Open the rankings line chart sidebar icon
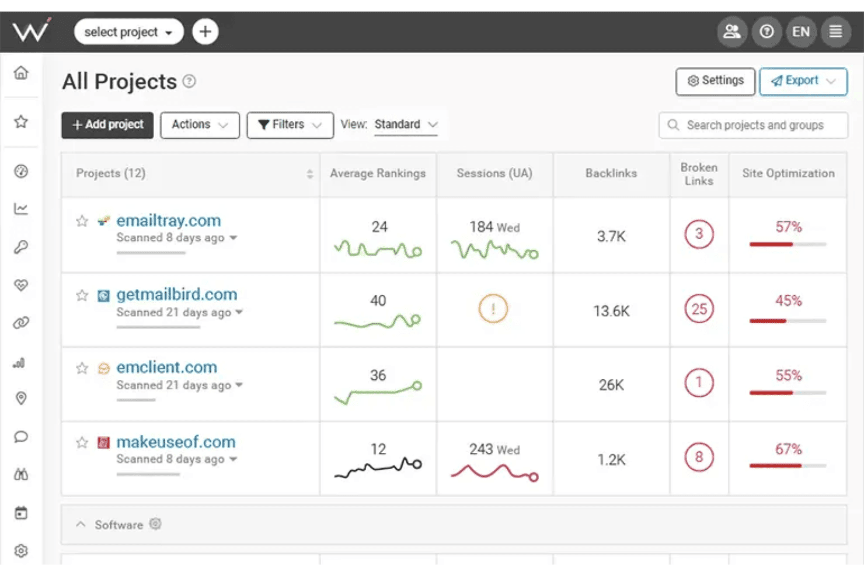The width and height of the screenshot is (864, 576). pos(21,208)
